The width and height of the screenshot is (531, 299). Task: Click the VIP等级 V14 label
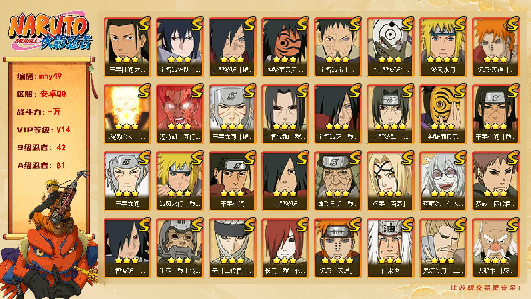point(43,130)
